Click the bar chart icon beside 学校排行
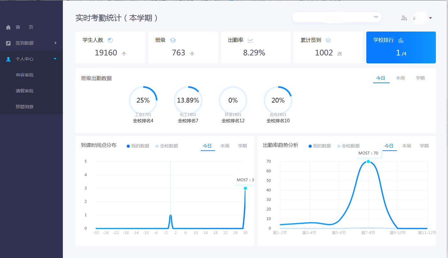 (x=401, y=40)
